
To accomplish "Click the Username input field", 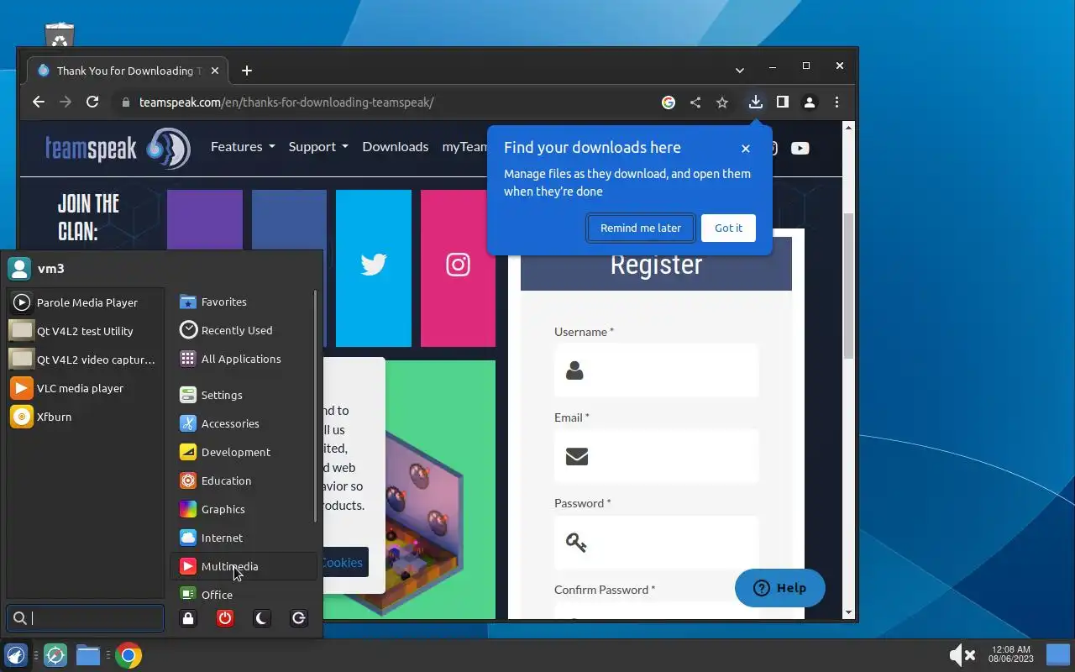I will click(x=656, y=370).
